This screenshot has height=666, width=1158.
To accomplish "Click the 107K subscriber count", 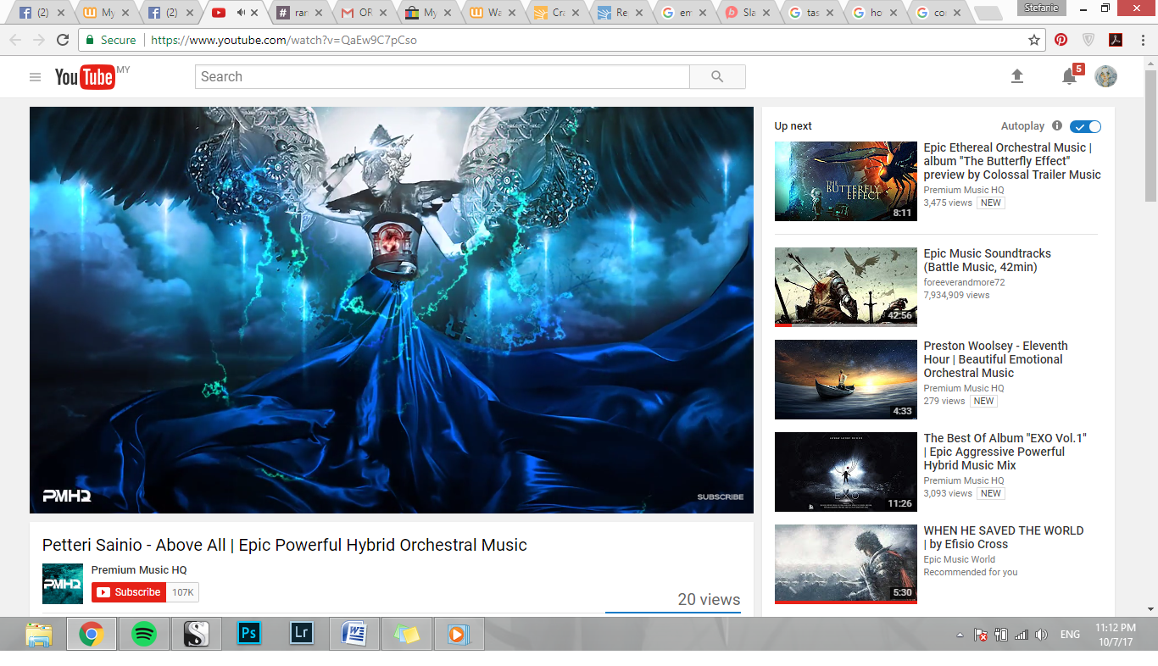I will (183, 592).
